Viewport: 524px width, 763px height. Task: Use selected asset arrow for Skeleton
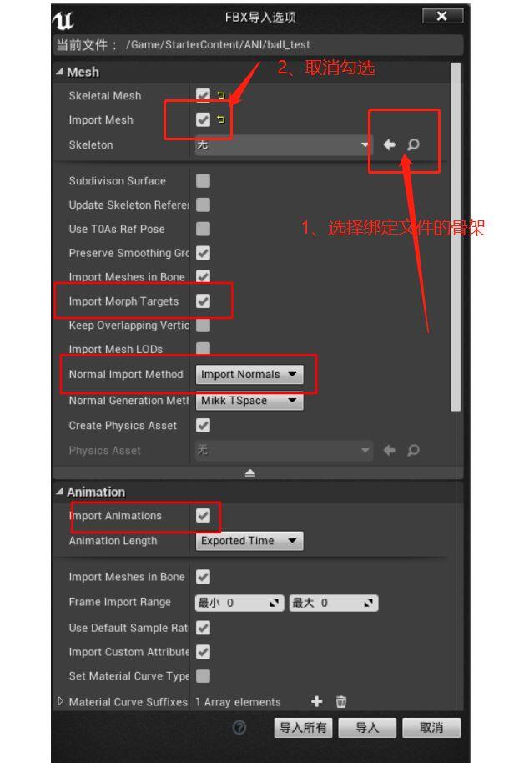(x=389, y=144)
